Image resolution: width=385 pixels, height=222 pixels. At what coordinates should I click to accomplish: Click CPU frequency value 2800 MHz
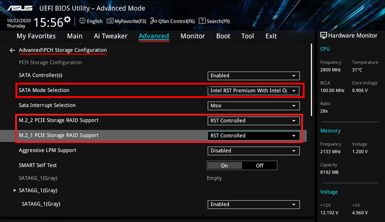click(x=330, y=70)
